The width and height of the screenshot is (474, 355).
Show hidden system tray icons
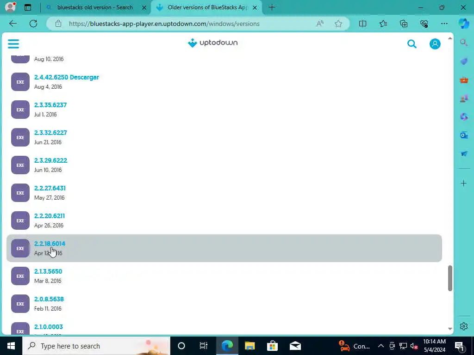381,346
